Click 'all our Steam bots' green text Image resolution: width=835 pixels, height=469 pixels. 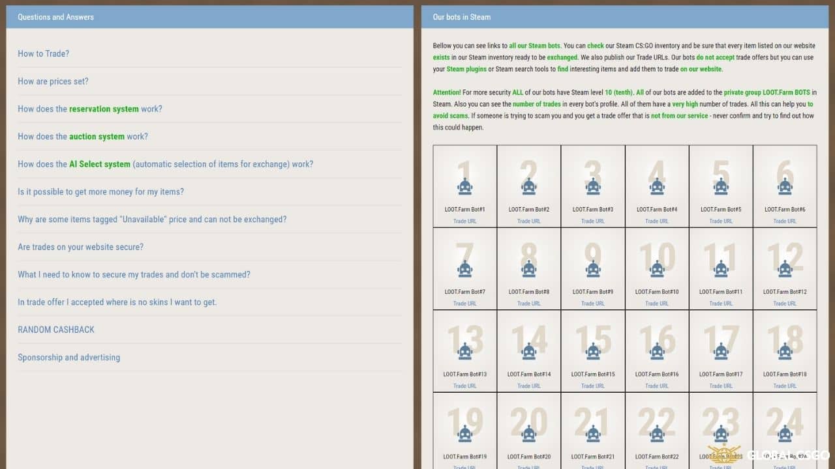(534, 46)
